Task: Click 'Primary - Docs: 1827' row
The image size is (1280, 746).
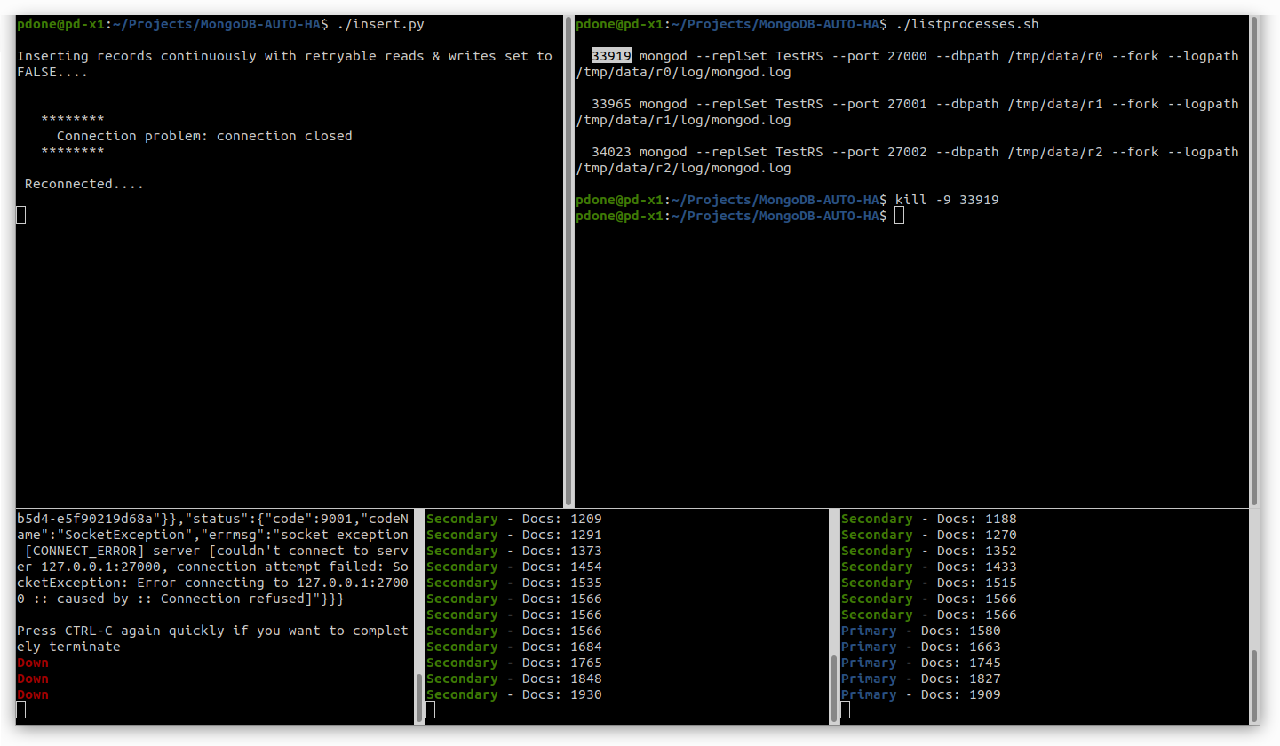Action: pyautogui.click(x=921, y=679)
